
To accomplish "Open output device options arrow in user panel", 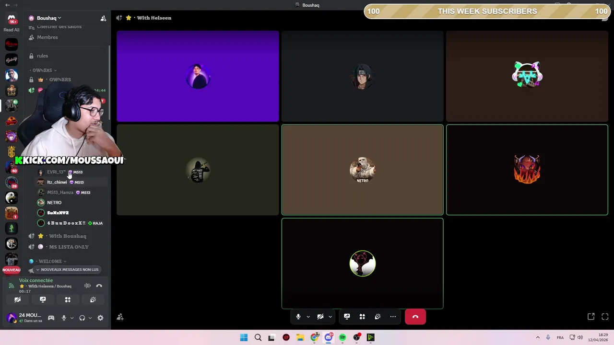I will point(90,318).
